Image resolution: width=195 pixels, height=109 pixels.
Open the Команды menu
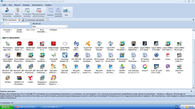[x=26, y=5]
